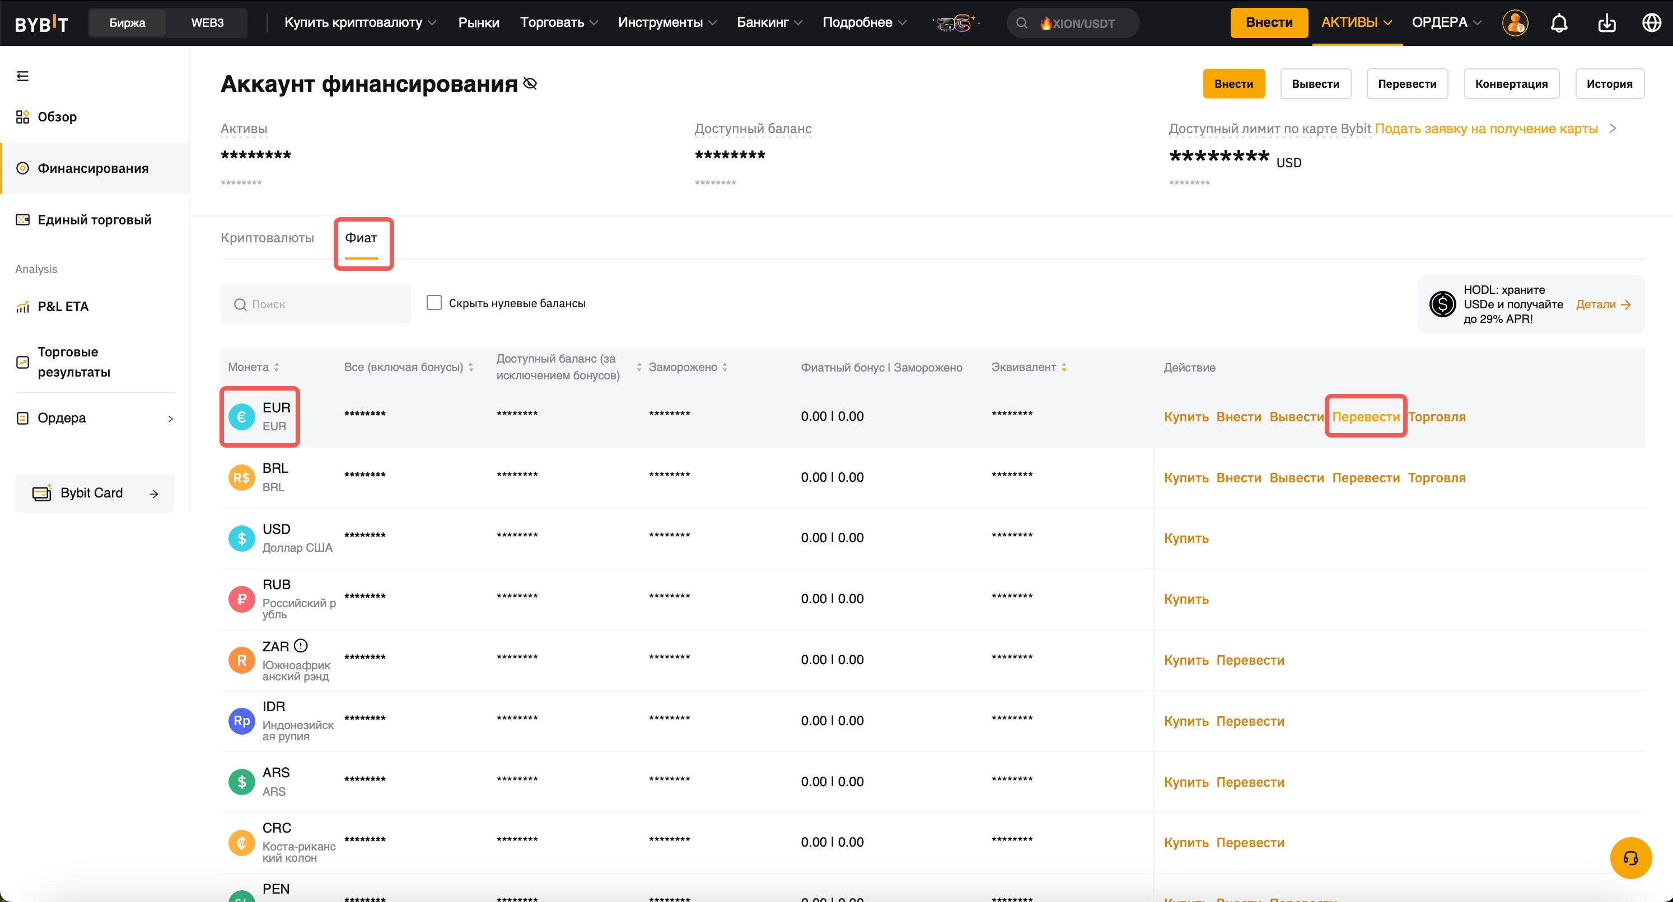Viewport: 1673px width, 902px height.
Task: Open the Рынки menu item
Action: pos(478,23)
